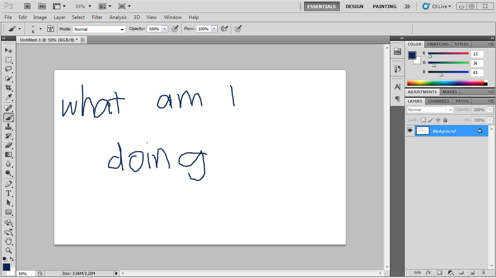Toggle tablet pressure controls size
The width and height of the screenshot is (496, 278).
pos(238,29)
